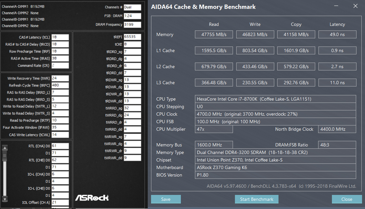Click the L1 Cache Read value 1595.5 GB/s

click(214, 50)
